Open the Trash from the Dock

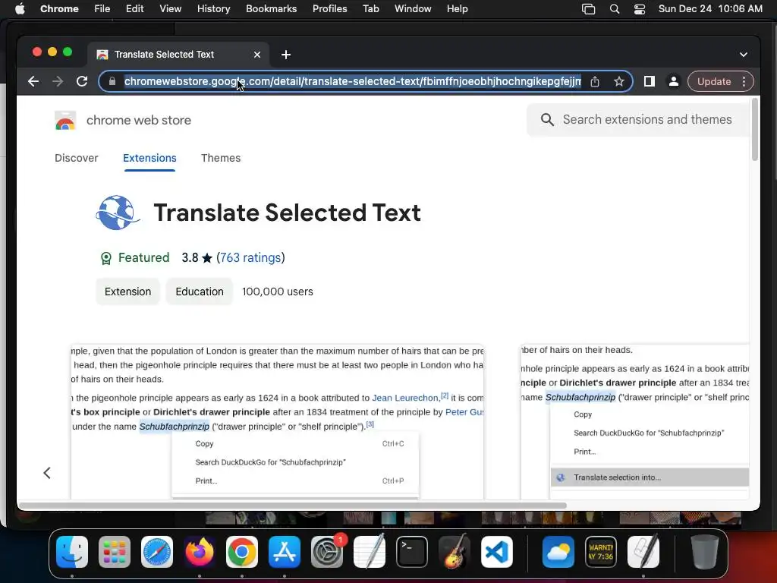pyautogui.click(x=705, y=551)
